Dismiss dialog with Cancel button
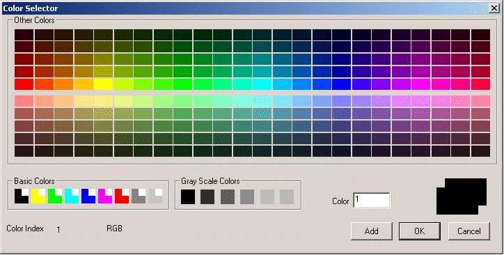Image resolution: width=504 pixels, height=255 pixels. coord(469,231)
